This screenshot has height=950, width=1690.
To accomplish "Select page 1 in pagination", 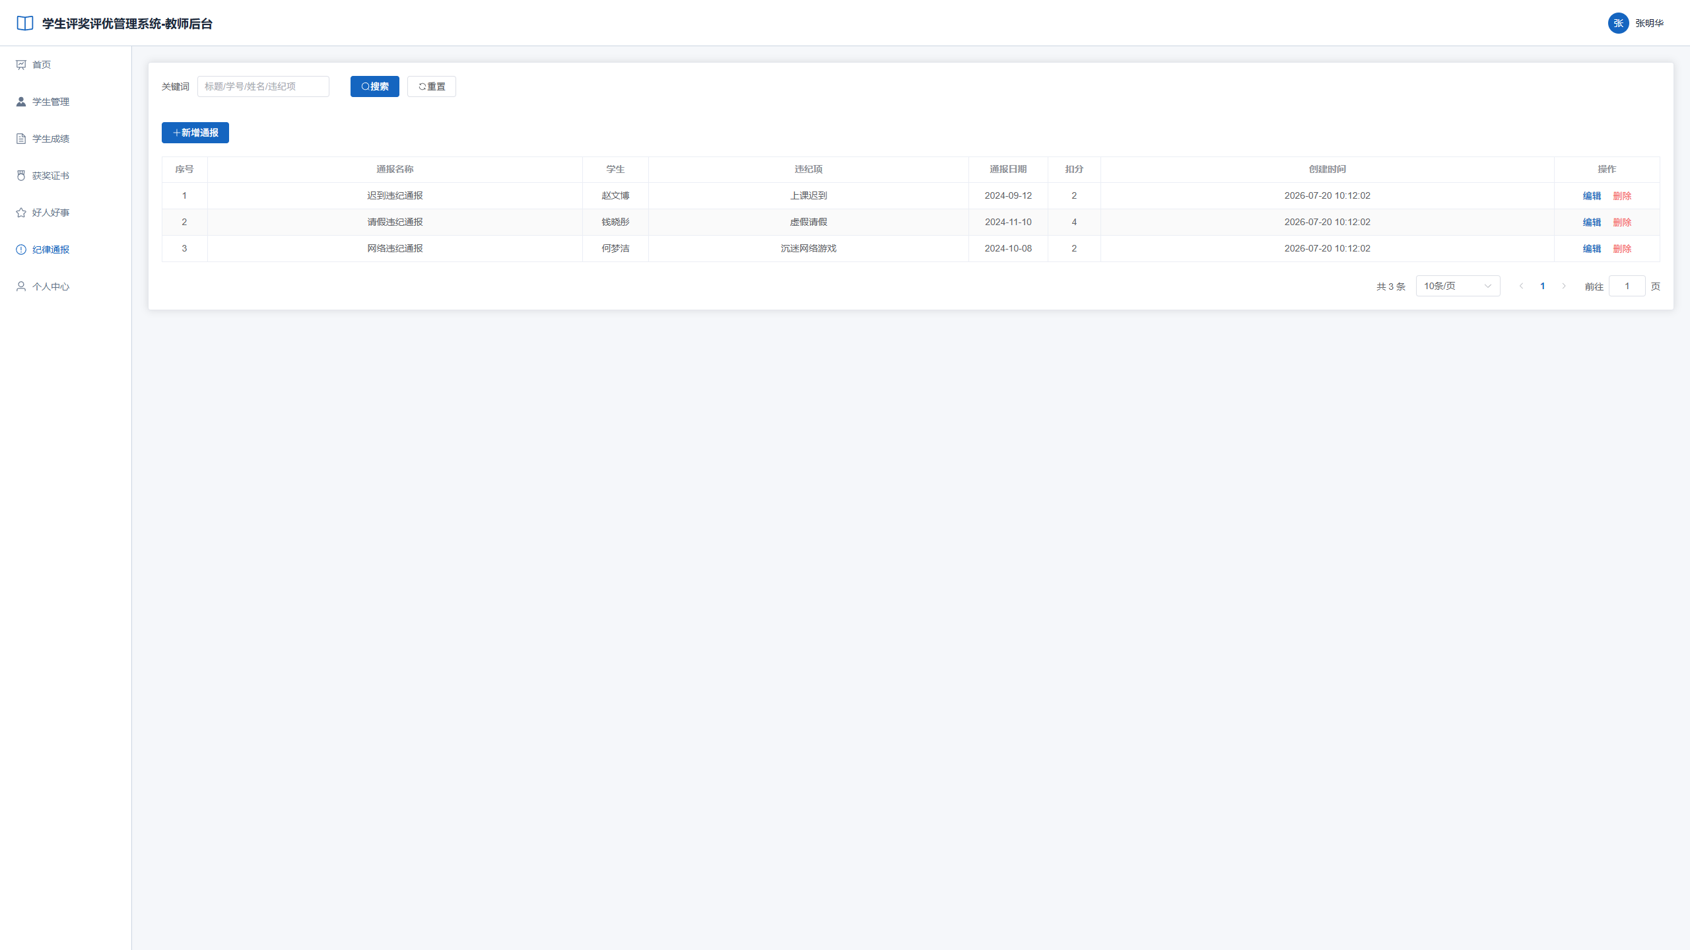I will [1542, 286].
